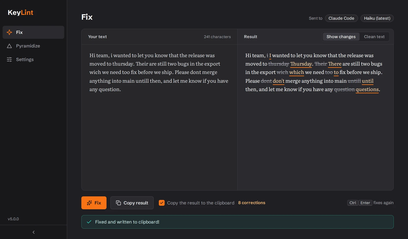408x239 pixels.
Task: Click inside the Your text input area
Action: tap(159, 117)
